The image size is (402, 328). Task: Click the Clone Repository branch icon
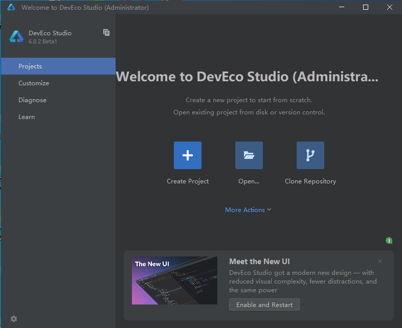tap(310, 155)
